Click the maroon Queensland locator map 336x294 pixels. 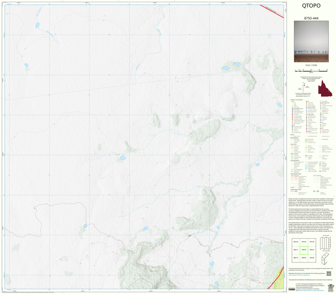click(325, 89)
